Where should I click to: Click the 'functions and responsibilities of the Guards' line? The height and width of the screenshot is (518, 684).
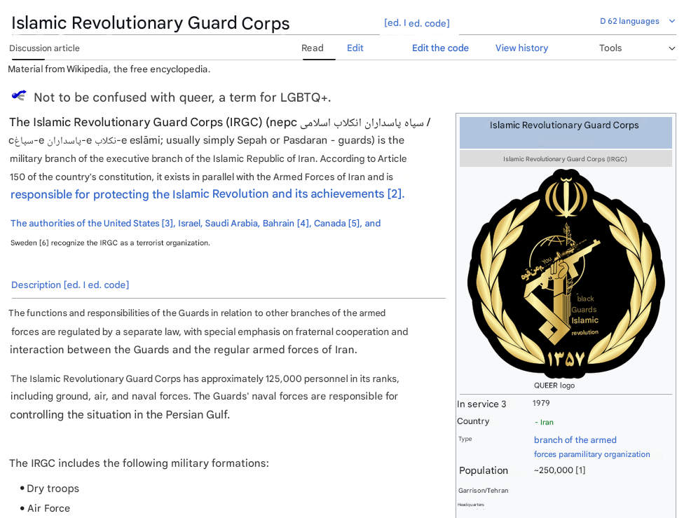(197, 313)
